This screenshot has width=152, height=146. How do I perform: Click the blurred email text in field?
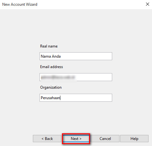click(x=58, y=77)
